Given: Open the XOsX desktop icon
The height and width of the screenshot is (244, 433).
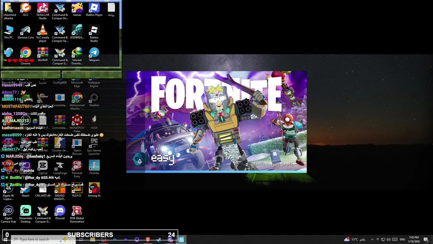Looking at the screenshot, I should (94, 123).
